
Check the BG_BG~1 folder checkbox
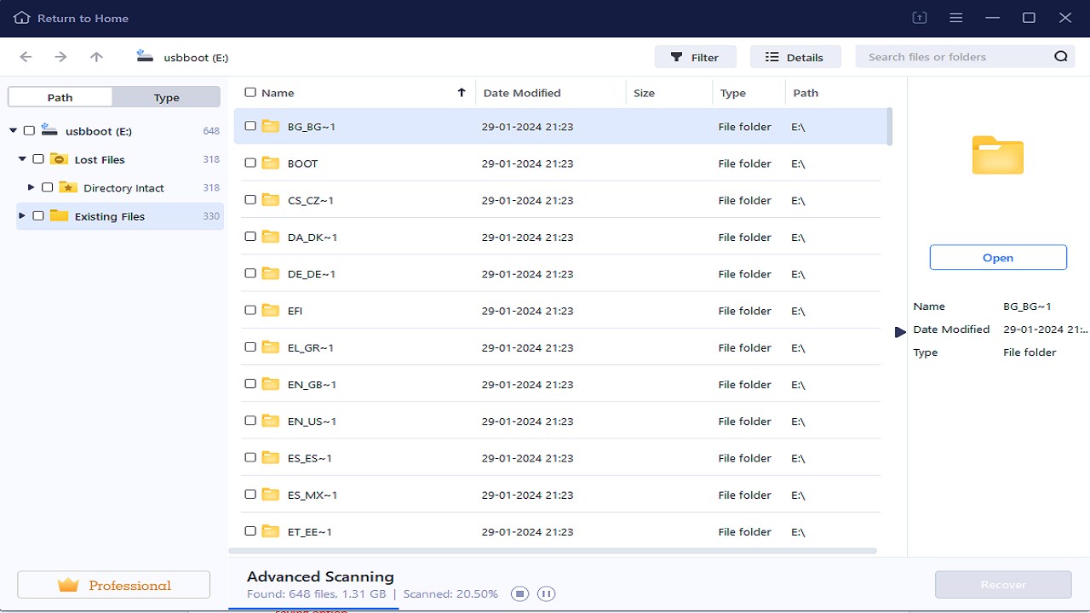[x=250, y=126]
